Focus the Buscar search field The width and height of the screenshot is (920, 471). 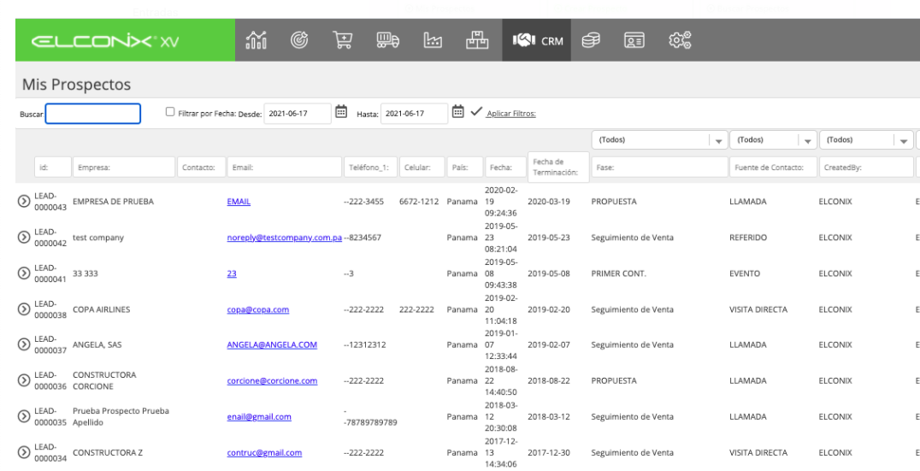tap(92, 114)
